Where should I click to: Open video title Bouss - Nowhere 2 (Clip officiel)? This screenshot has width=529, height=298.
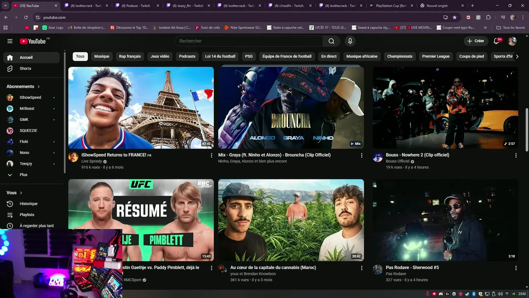pos(417,155)
